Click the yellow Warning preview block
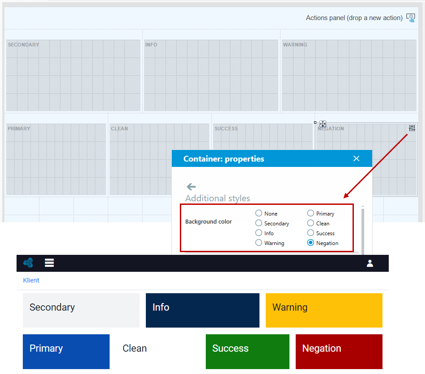Screen dimensions: 425x374 click(324, 310)
